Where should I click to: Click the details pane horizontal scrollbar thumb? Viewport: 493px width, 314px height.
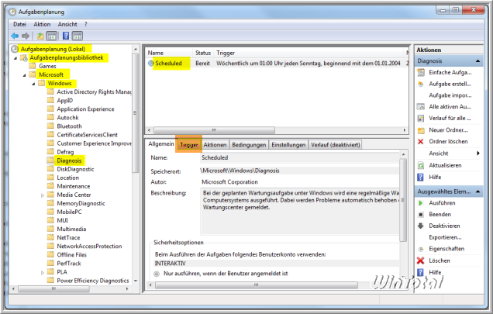pos(257,285)
